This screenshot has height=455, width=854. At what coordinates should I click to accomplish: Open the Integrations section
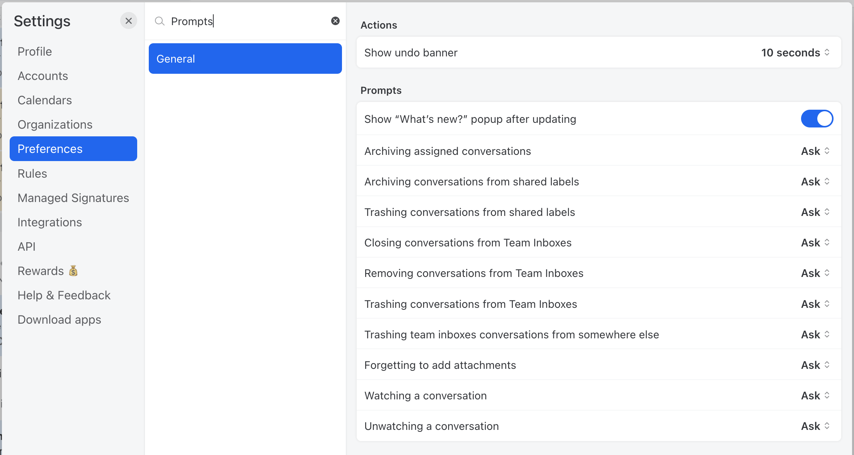pos(49,222)
